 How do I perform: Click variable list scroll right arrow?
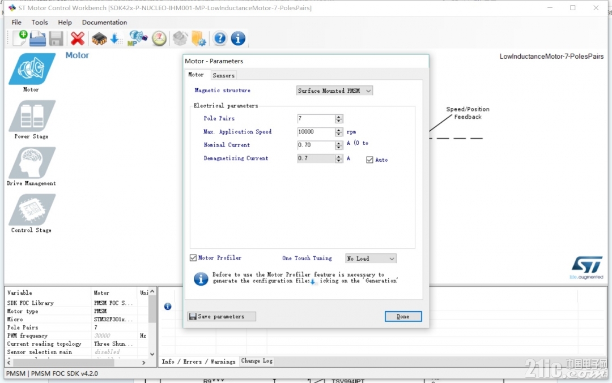coord(143,363)
